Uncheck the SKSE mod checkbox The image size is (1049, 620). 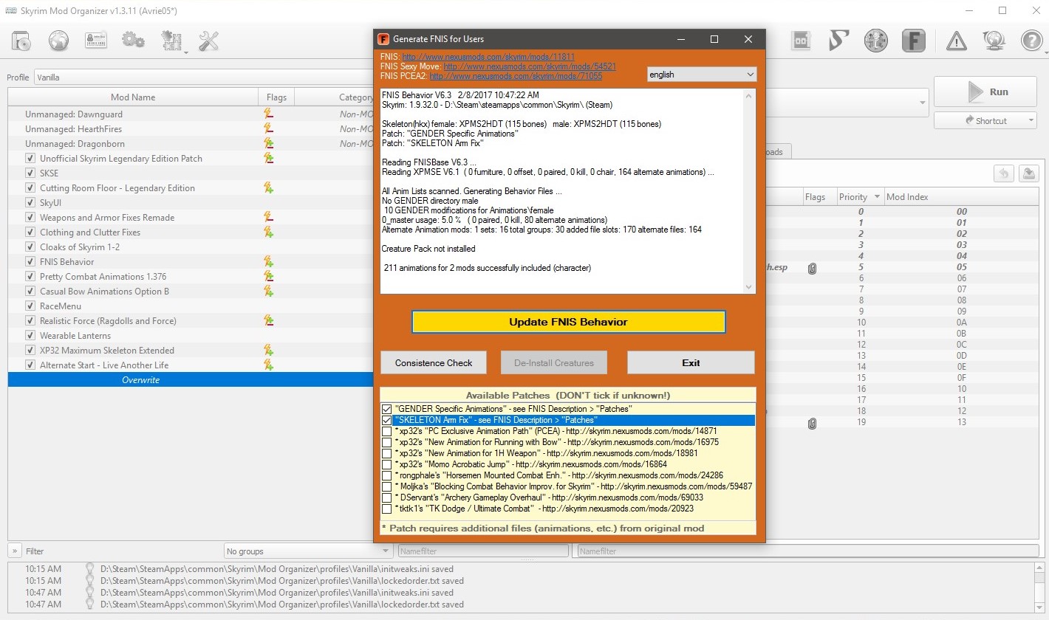(x=30, y=173)
